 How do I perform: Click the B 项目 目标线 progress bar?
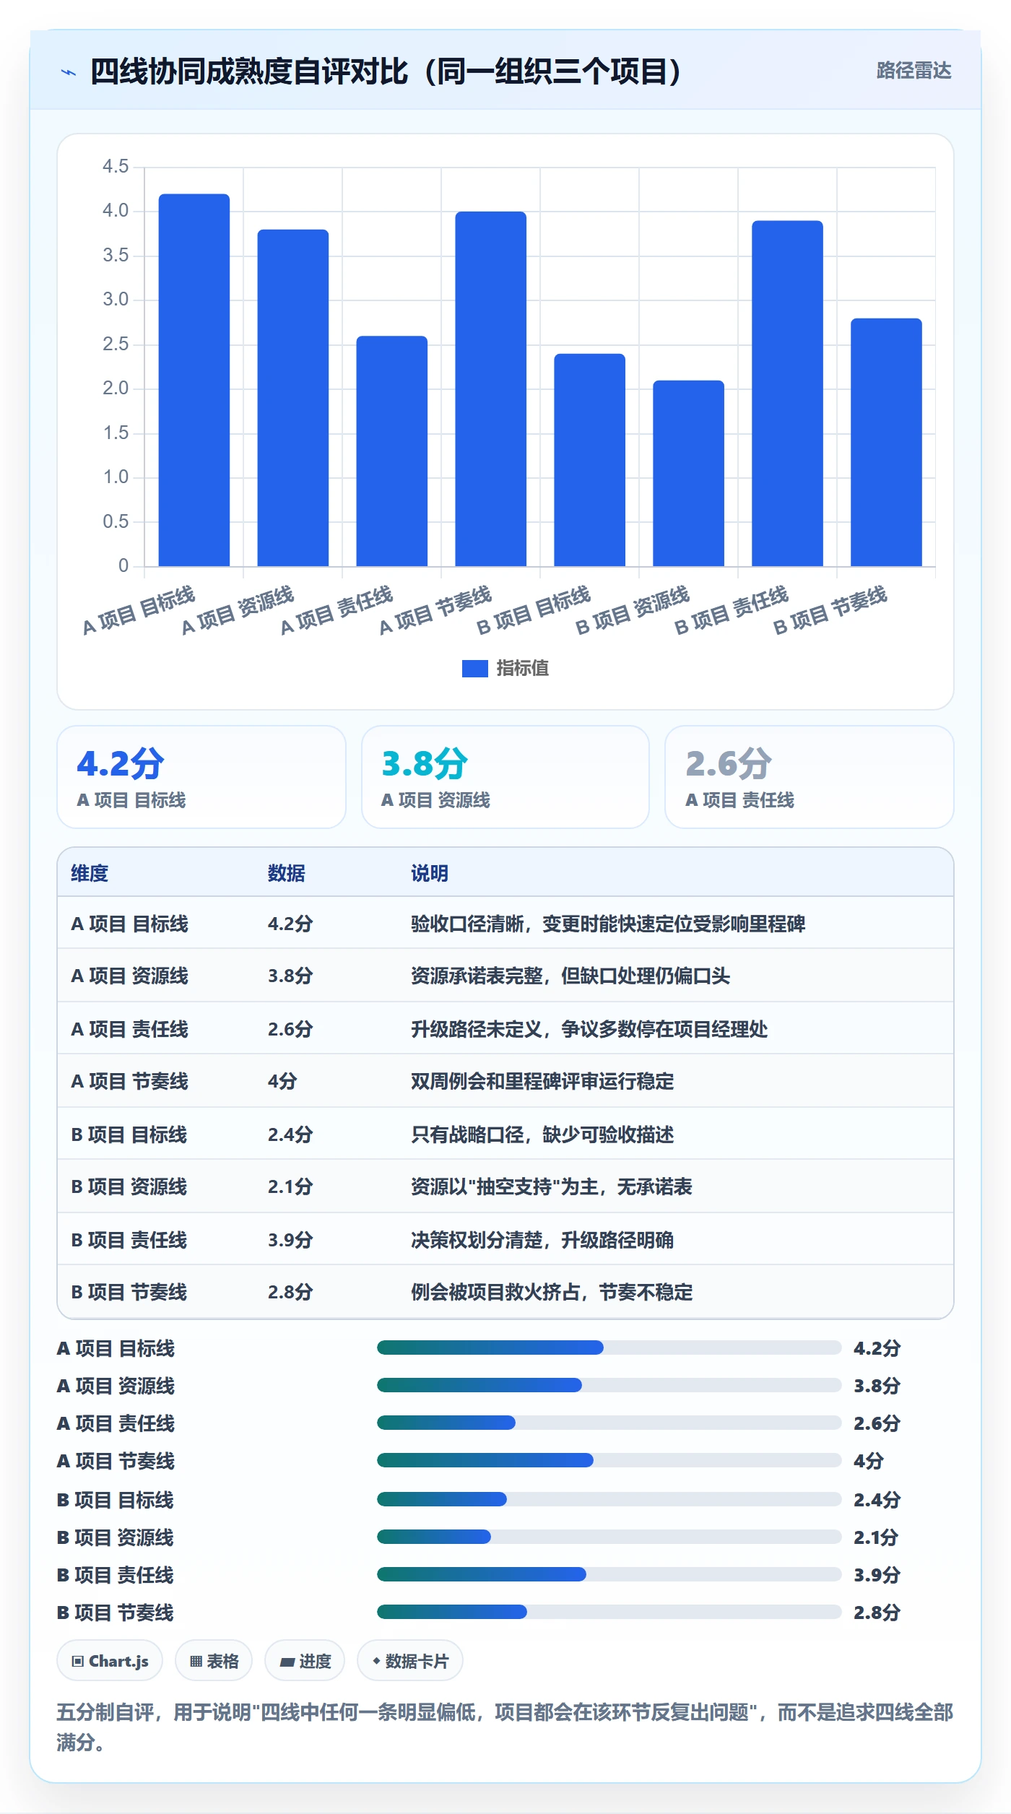point(609,1499)
